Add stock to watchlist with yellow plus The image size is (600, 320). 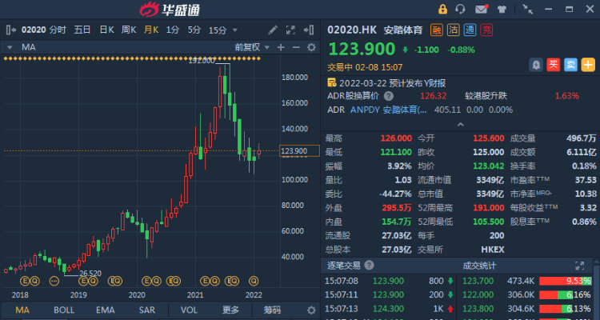click(588, 65)
